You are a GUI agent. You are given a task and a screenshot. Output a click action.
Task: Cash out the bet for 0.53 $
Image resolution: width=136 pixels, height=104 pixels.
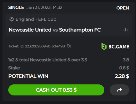[56, 90]
